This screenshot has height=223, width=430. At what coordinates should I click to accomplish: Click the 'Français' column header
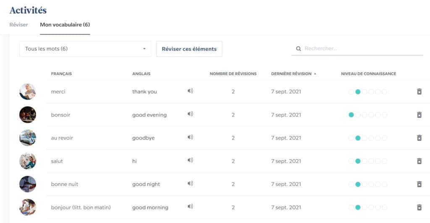(x=61, y=74)
